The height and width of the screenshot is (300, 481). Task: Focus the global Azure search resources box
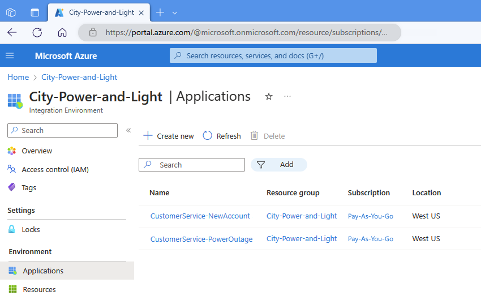[x=273, y=55]
